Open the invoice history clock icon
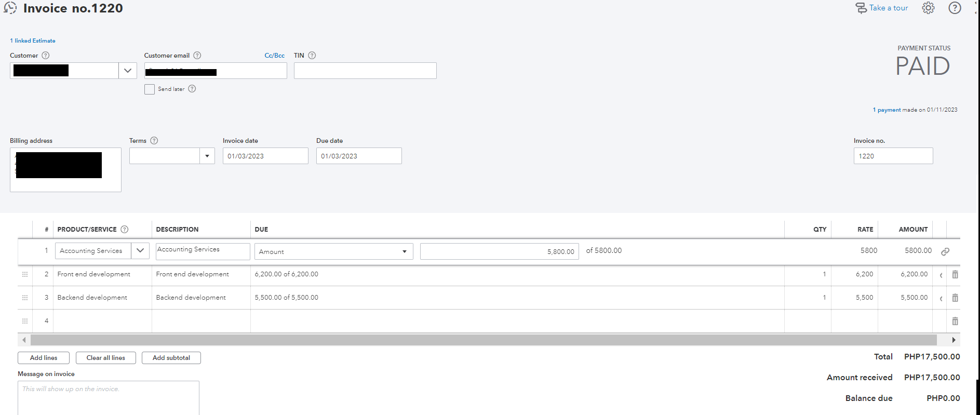The image size is (980, 415). click(10, 8)
